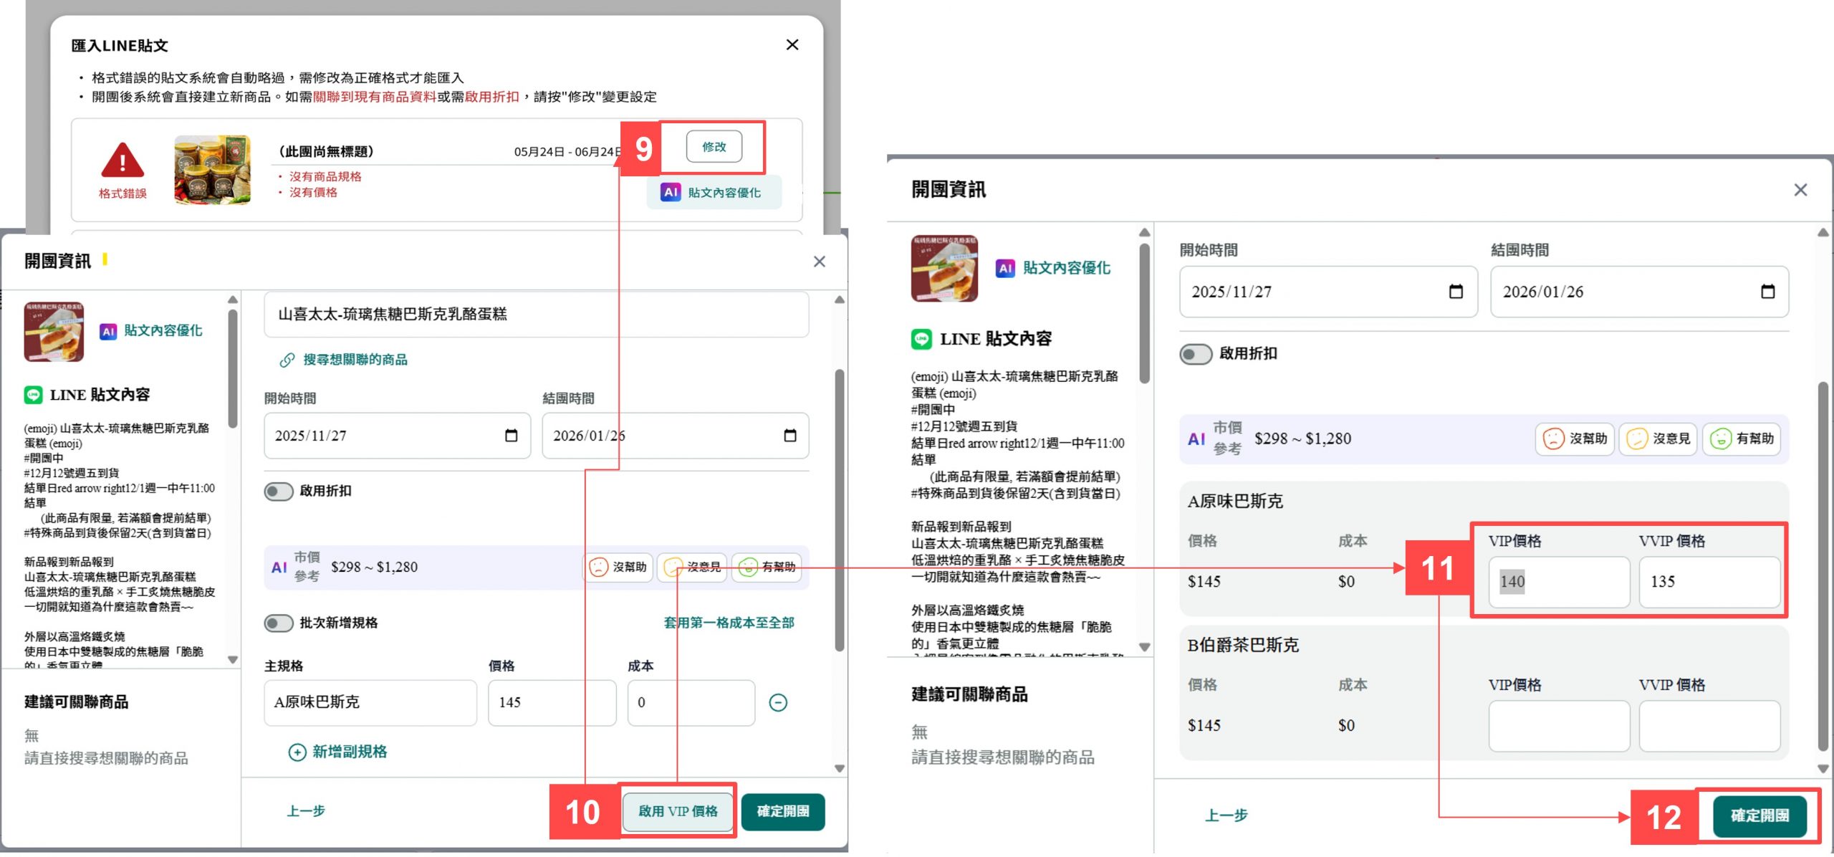Open calendar picker for start date 2025/11/27
The width and height of the screenshot is (1834, 857).
click(x=511, y=436)
